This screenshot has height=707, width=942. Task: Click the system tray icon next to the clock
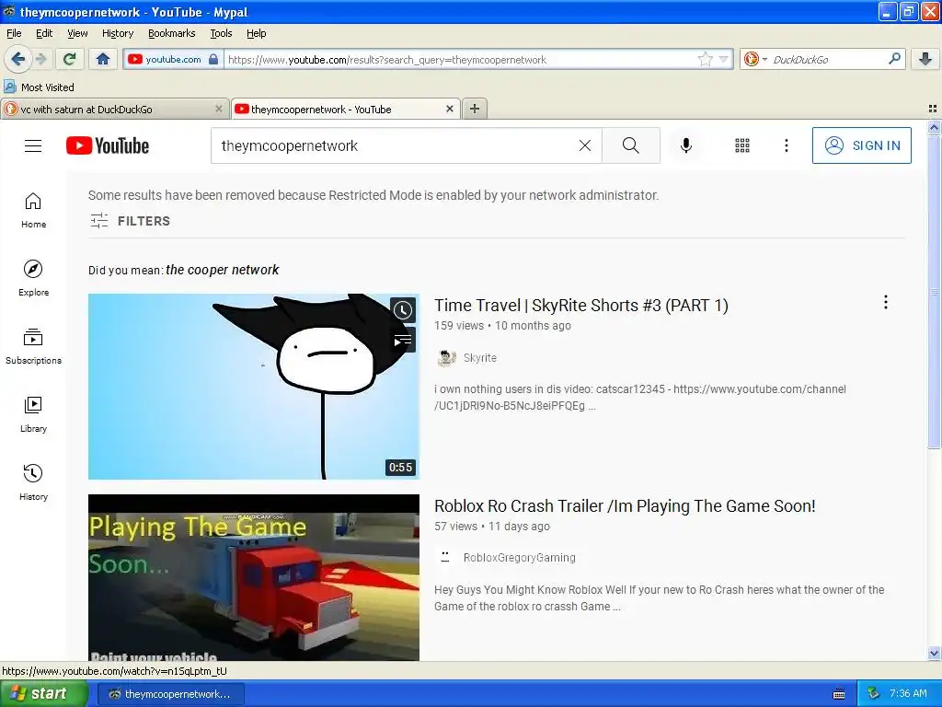click(x=873, y=694)
